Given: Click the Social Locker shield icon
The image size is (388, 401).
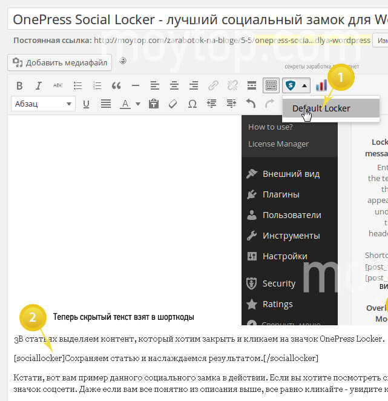Looking at the screenshot, I should (x=291, y=85).
